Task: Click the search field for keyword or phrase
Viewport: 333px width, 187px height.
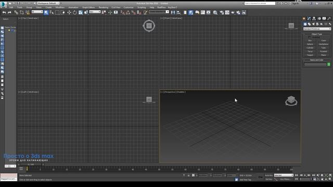Action: pos(260,4)
